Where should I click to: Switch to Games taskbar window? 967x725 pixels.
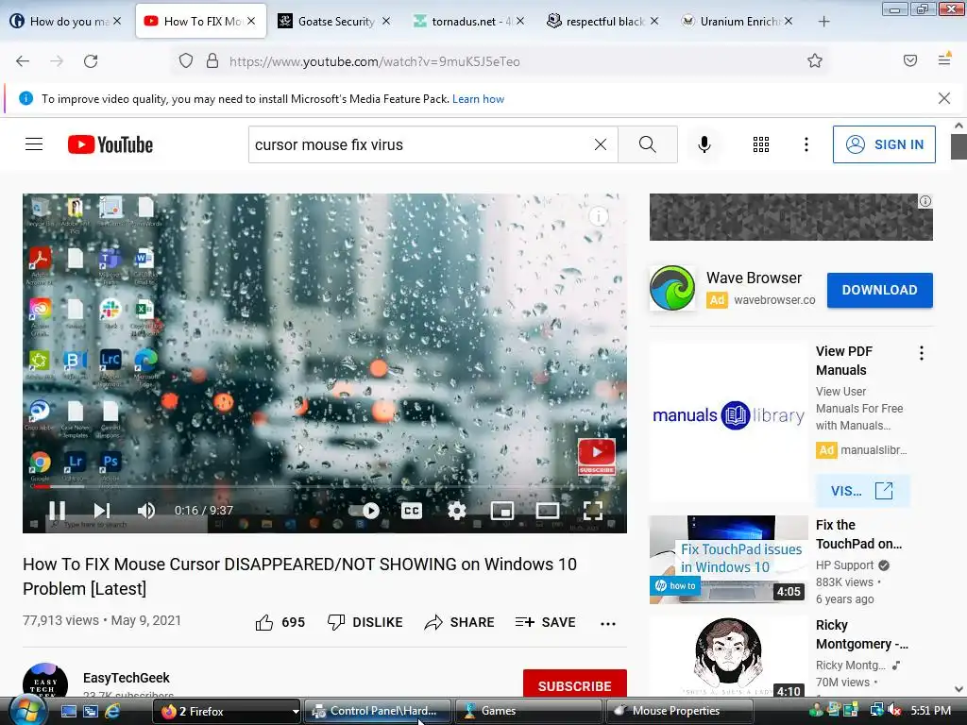[x=529, y=711]
